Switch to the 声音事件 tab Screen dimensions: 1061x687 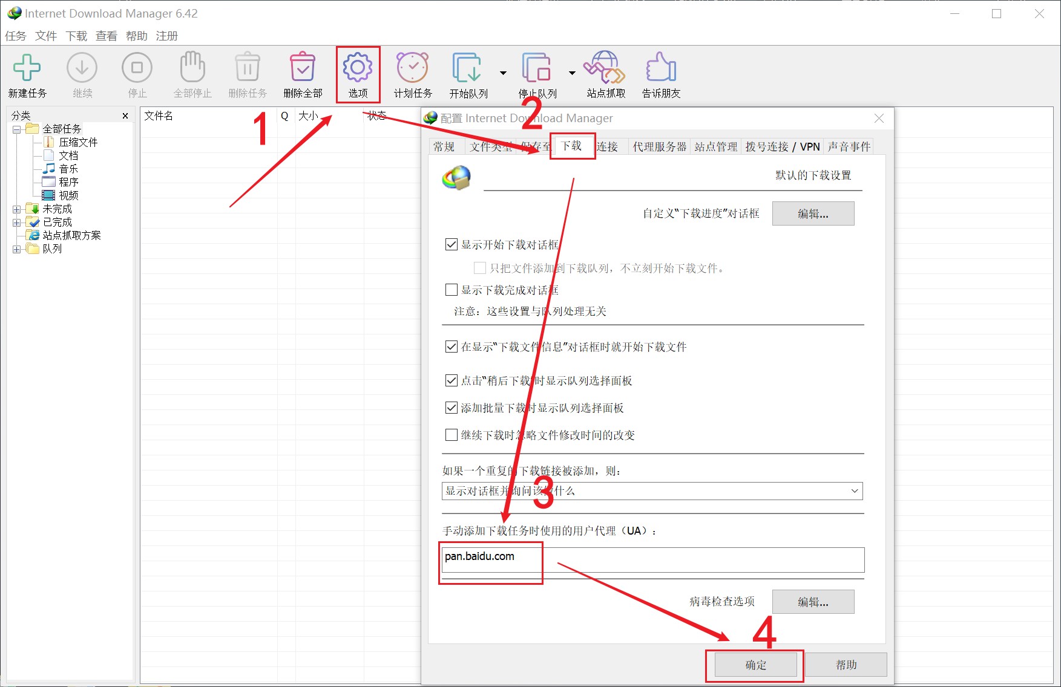849,146
